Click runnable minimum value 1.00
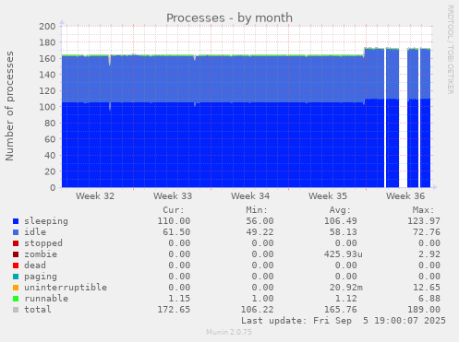This screenshot has width=459, height=342. (x=262, y=299)
